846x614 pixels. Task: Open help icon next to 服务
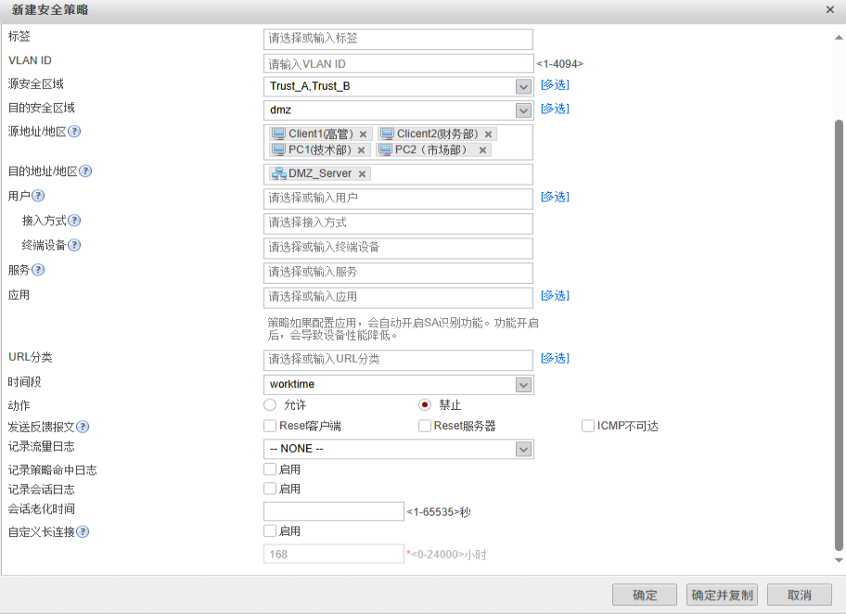pos(38,270)
